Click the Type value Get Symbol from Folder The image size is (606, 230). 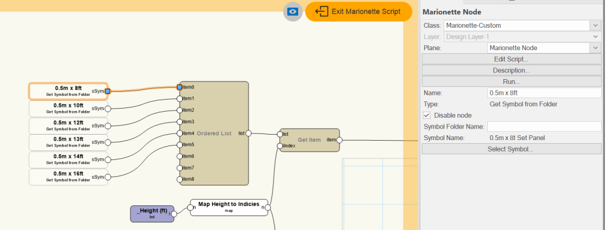(x=524, y=104)
